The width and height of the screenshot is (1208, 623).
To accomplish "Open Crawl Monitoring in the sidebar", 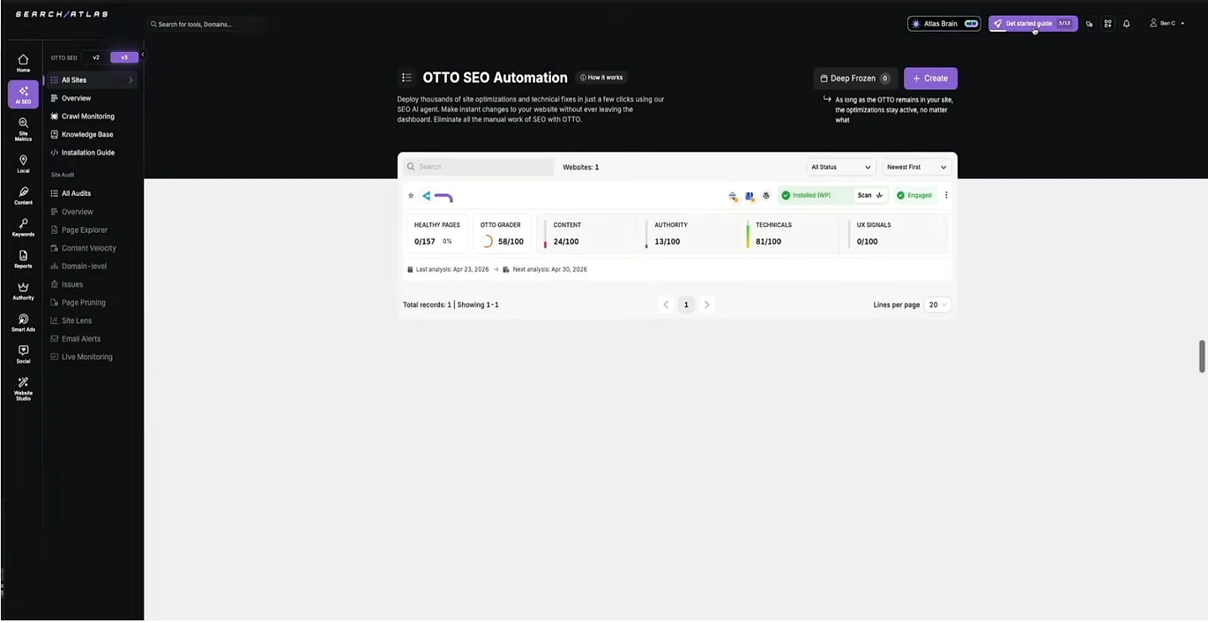I will coord(82,116).
